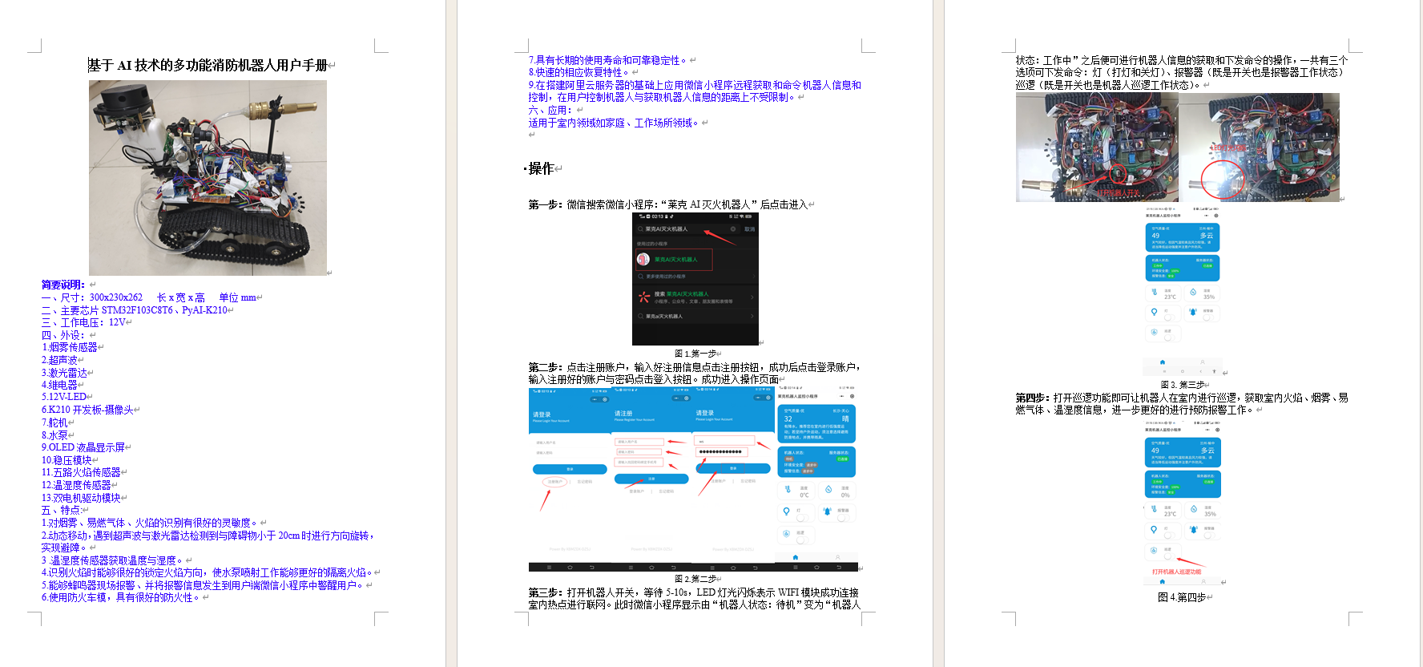Screen dimensions: 1423x667
Task: Click the top paragraph 状态:工作中 on page three
Action: tap(1182, 72)
